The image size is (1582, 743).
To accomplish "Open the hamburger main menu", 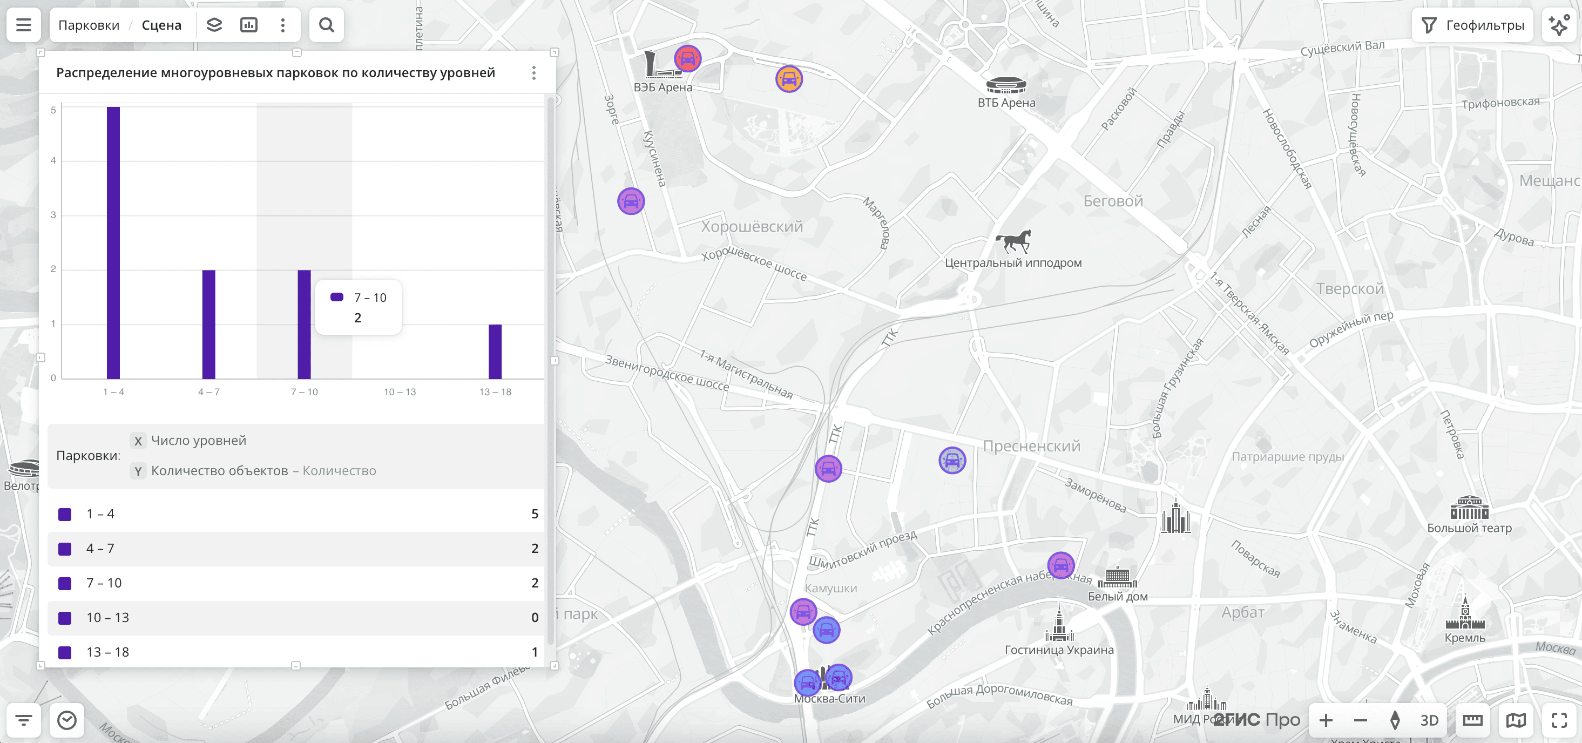I will click(23, 25).
